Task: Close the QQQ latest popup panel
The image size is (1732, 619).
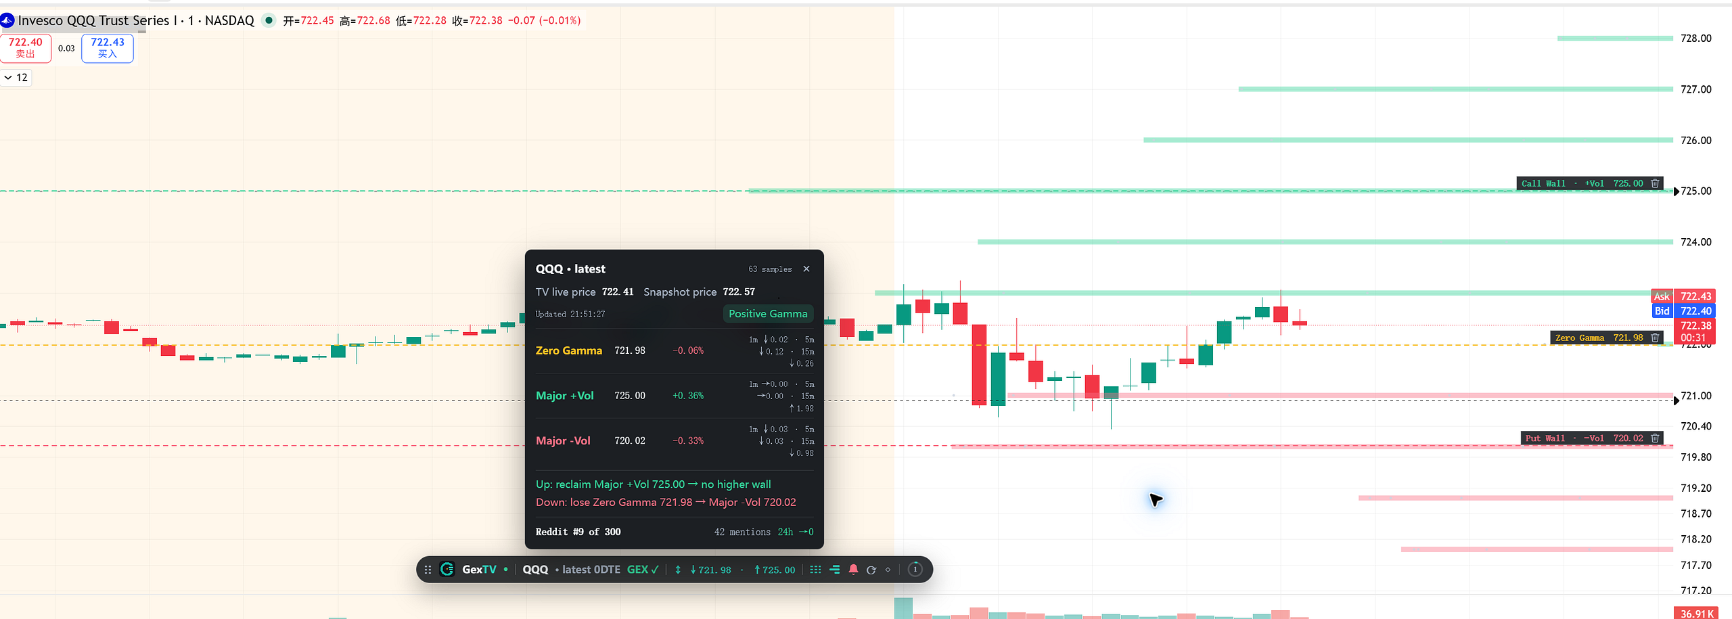Action: 806,269
